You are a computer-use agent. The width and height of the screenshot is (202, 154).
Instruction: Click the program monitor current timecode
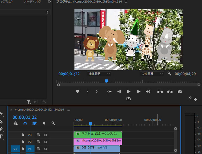69,74
